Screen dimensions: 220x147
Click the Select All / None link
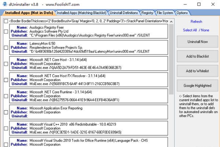point(196,30)
